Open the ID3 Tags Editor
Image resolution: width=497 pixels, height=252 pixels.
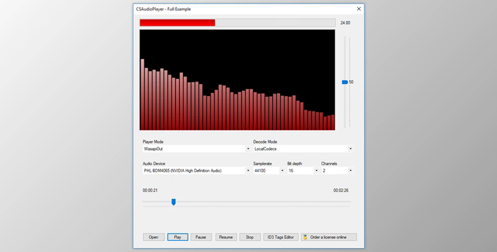[280, 237]
